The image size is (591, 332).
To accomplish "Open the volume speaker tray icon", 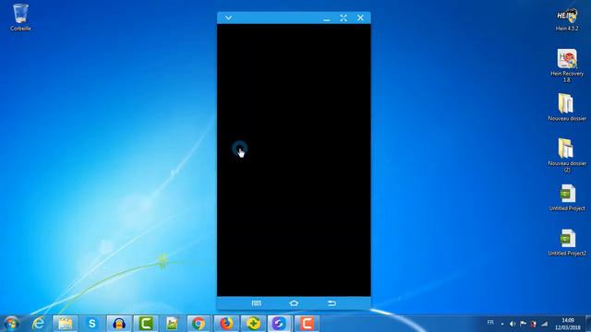I will tap(513, 324).
